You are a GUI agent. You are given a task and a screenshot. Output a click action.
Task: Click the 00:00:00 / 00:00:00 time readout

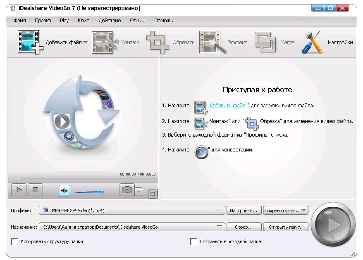point(138,174)
